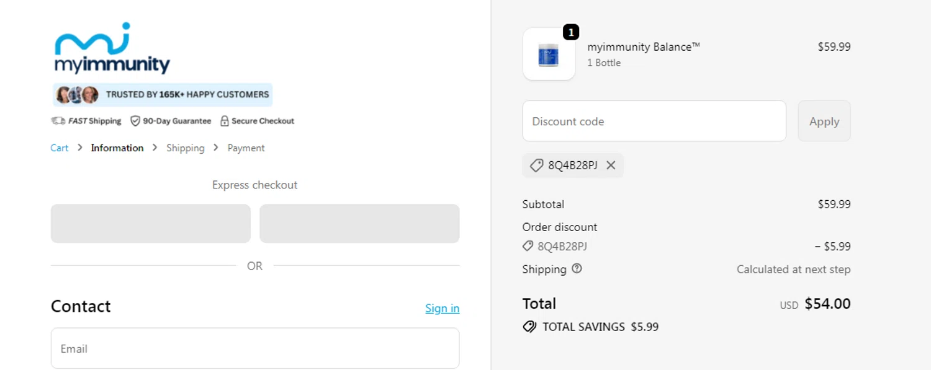Screen dimensions: 931x370
Task: Open the shipping help question-mark icon
Action: (x=577, y=269)
